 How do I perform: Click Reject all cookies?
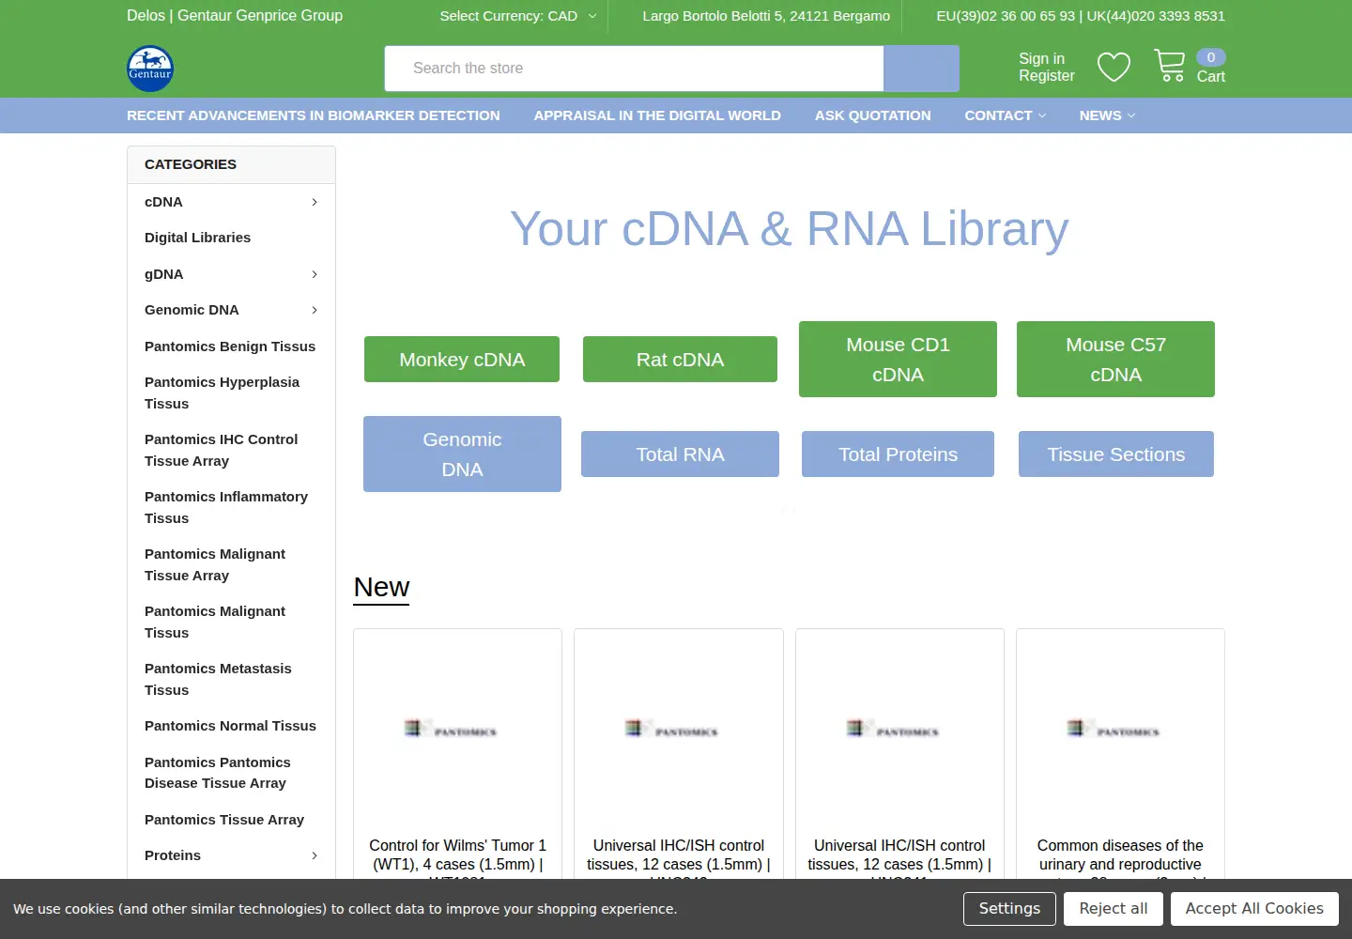[1114, 909]
